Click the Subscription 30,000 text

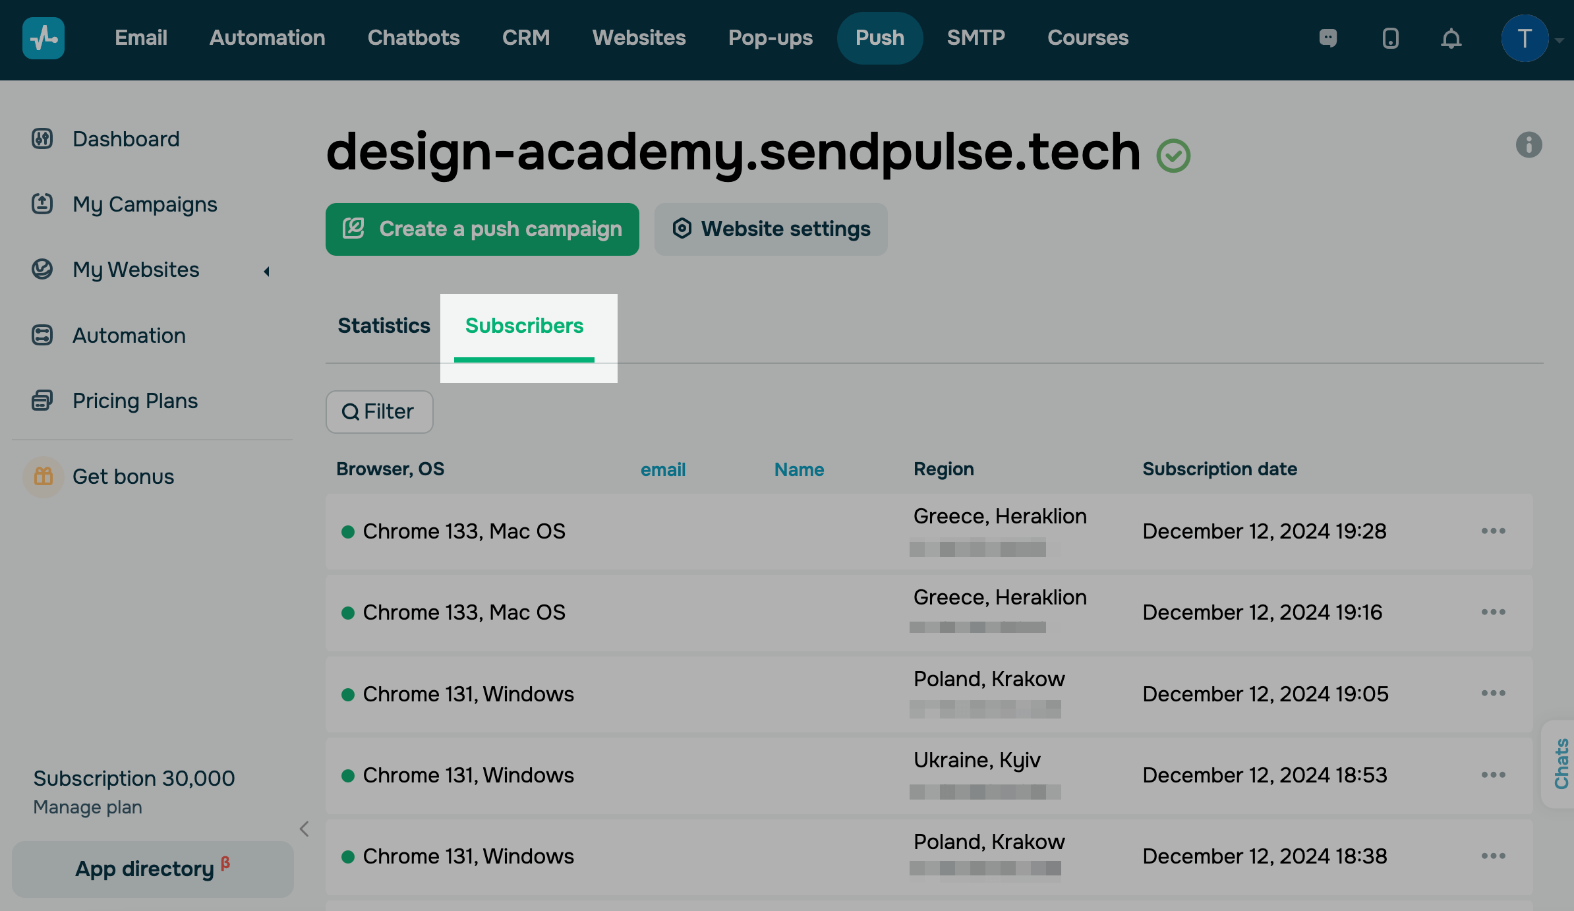coord(134,778)
